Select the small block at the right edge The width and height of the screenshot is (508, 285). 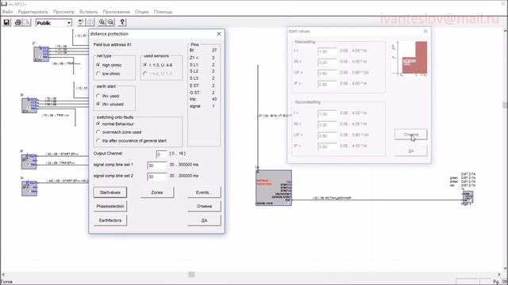pyautogui.click(x=468, y=196)
